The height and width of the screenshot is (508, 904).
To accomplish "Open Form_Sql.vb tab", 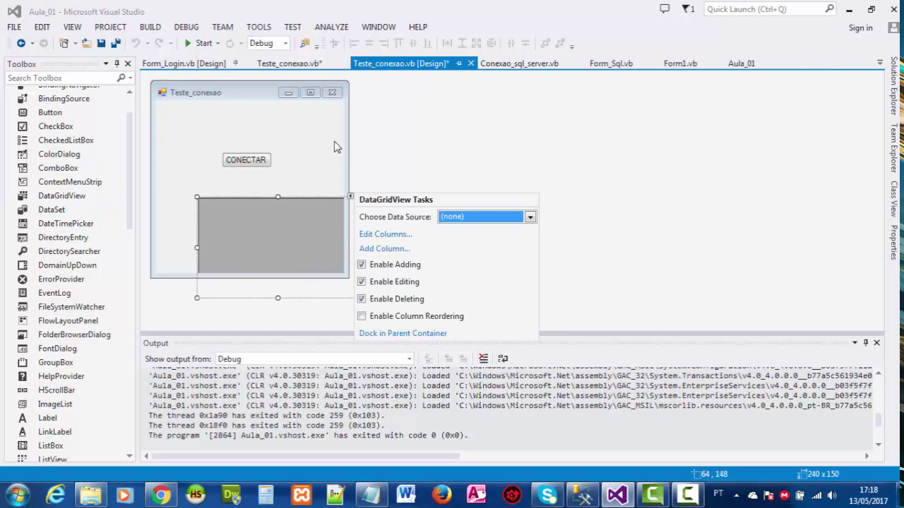I will coord(611,64).
